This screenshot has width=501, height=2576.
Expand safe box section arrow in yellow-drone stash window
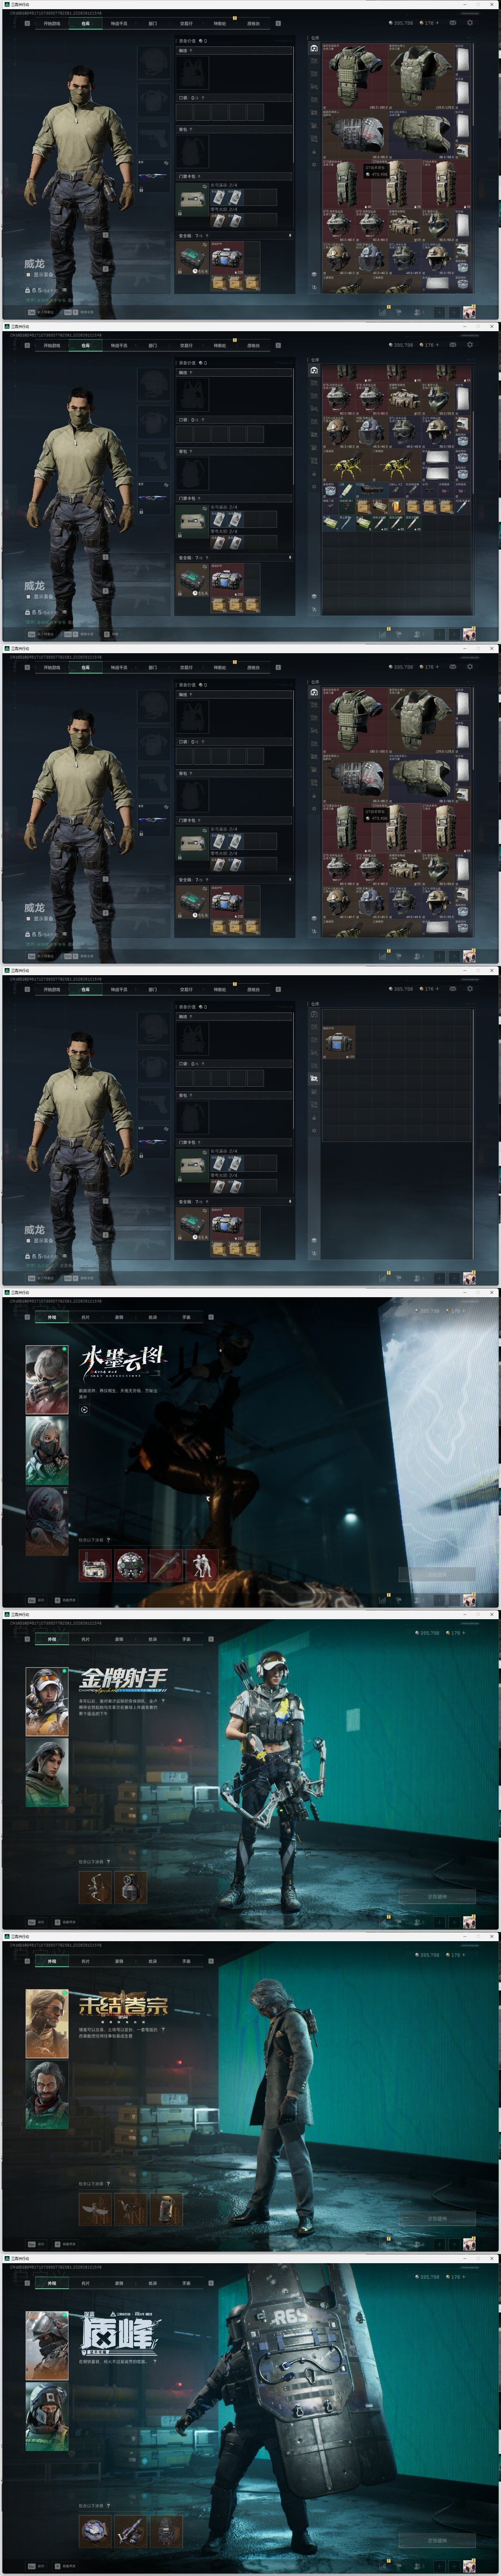(x=290, y=558)
